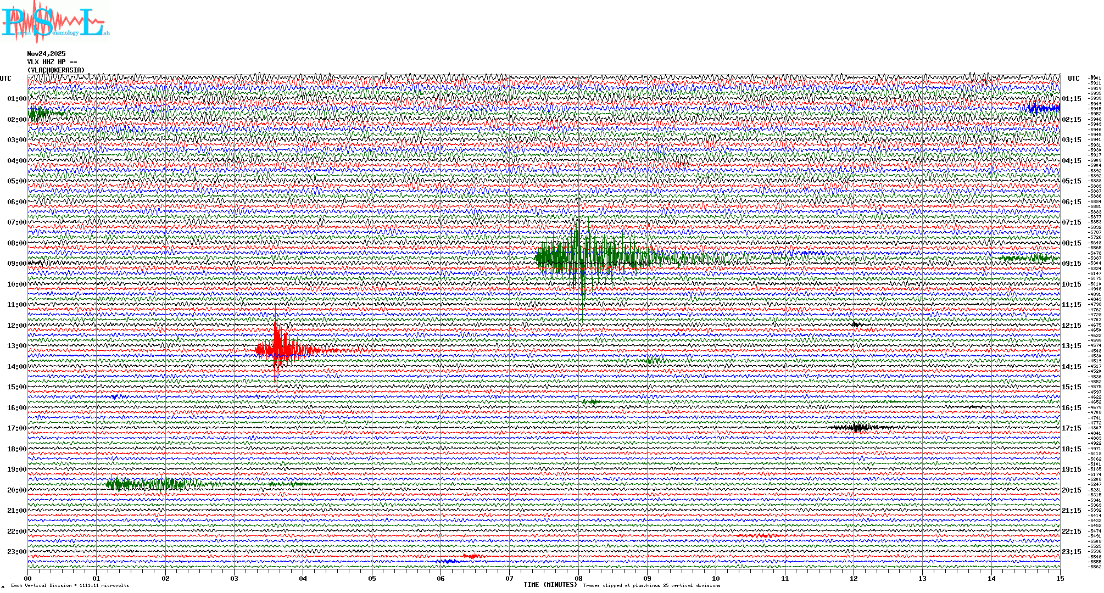The image size is (1104, 593).
Task: Click the 17:15 time label on right axis
Action: click(x=1071, y=428)
